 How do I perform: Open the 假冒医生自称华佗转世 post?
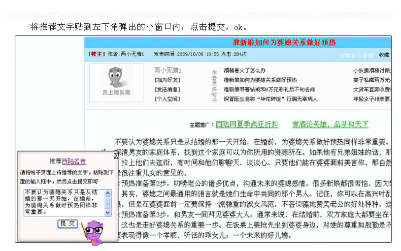270,99
